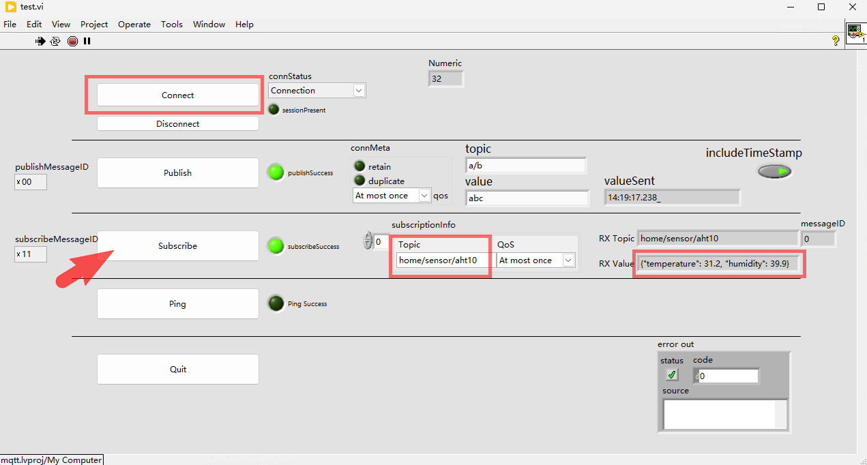Viewport: 867px width, 465px height.
Task: Expand the publish qos dropdown
Action: click(424, 196)
